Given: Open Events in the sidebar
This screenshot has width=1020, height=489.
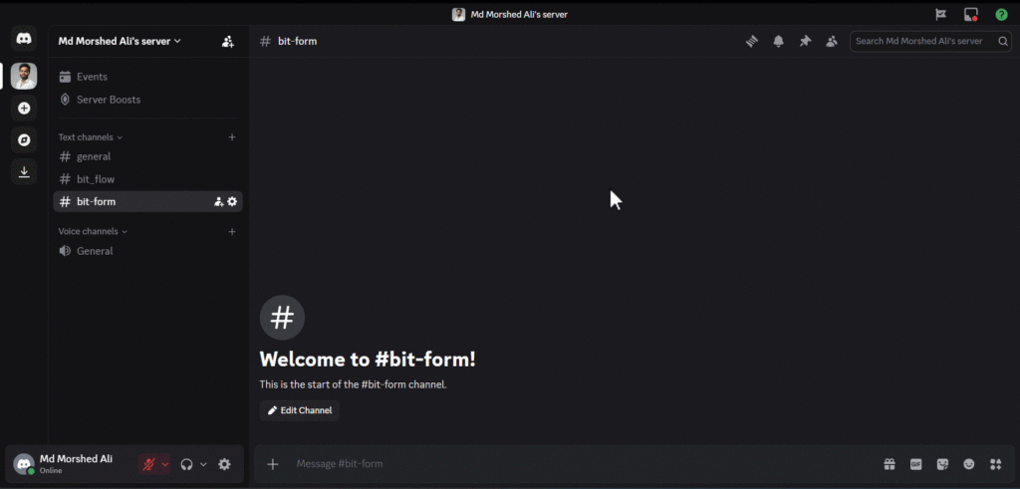Looking at the screenshot, I should click(147, 77).
